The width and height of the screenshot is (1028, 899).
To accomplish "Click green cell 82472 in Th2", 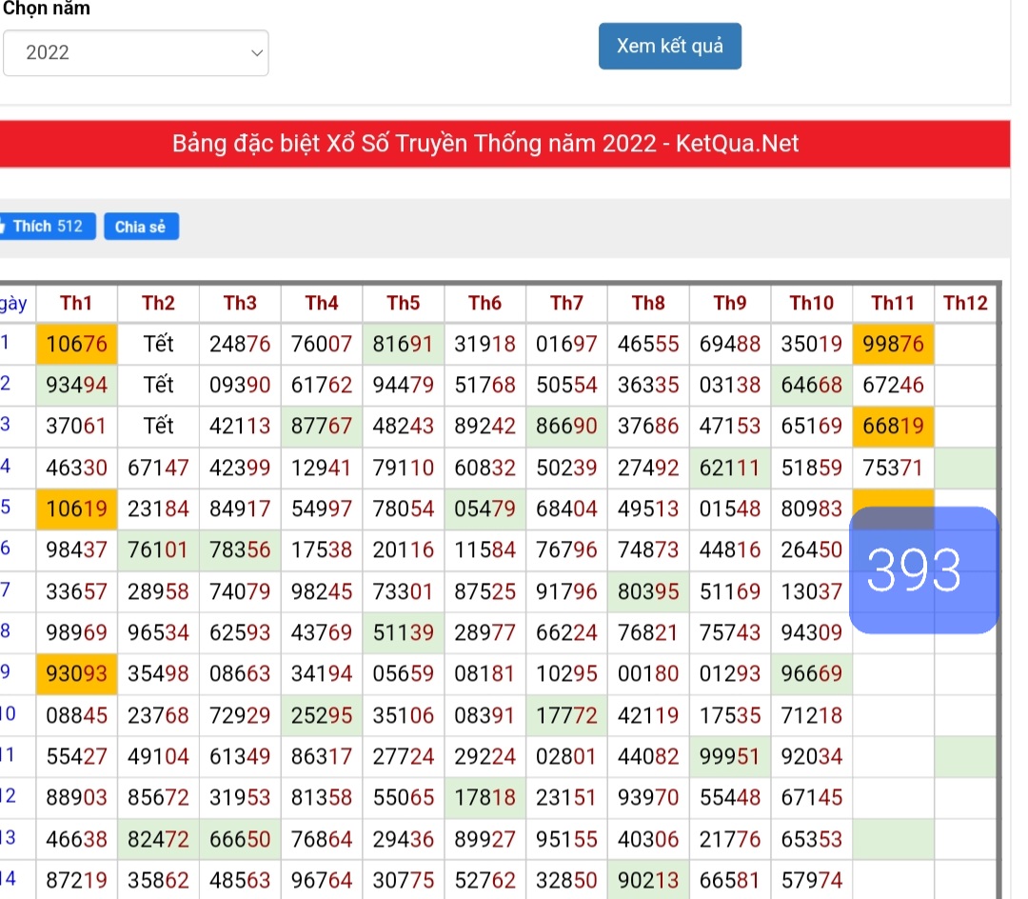I will 158,839.
